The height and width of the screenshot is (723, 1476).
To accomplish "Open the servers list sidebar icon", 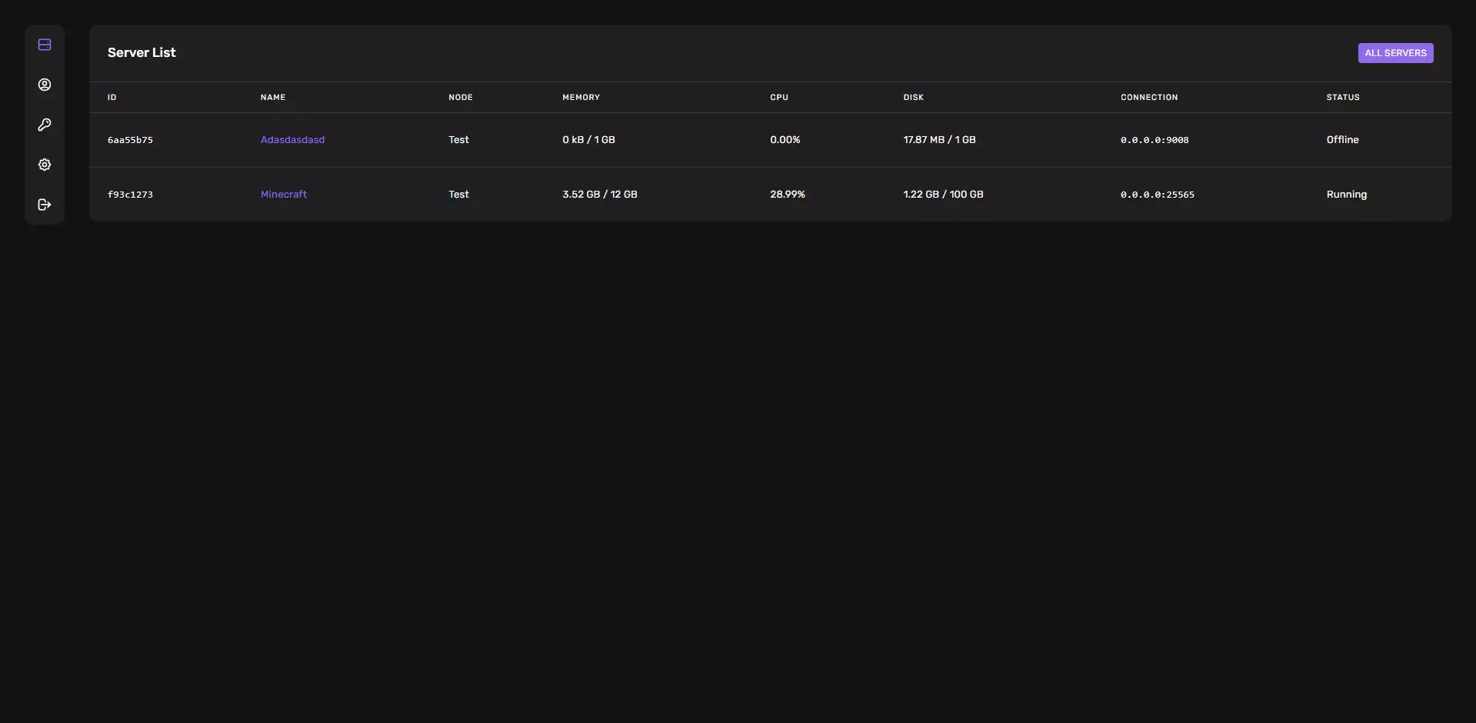I will tap(45, 45).
